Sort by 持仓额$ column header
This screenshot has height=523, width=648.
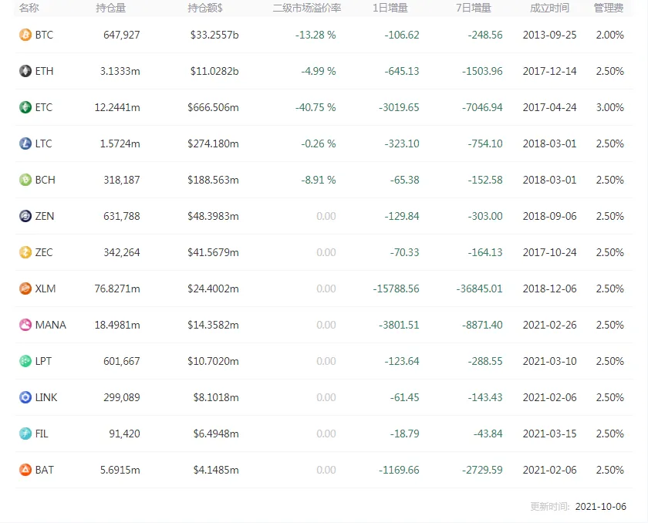[x=205, y=8]
